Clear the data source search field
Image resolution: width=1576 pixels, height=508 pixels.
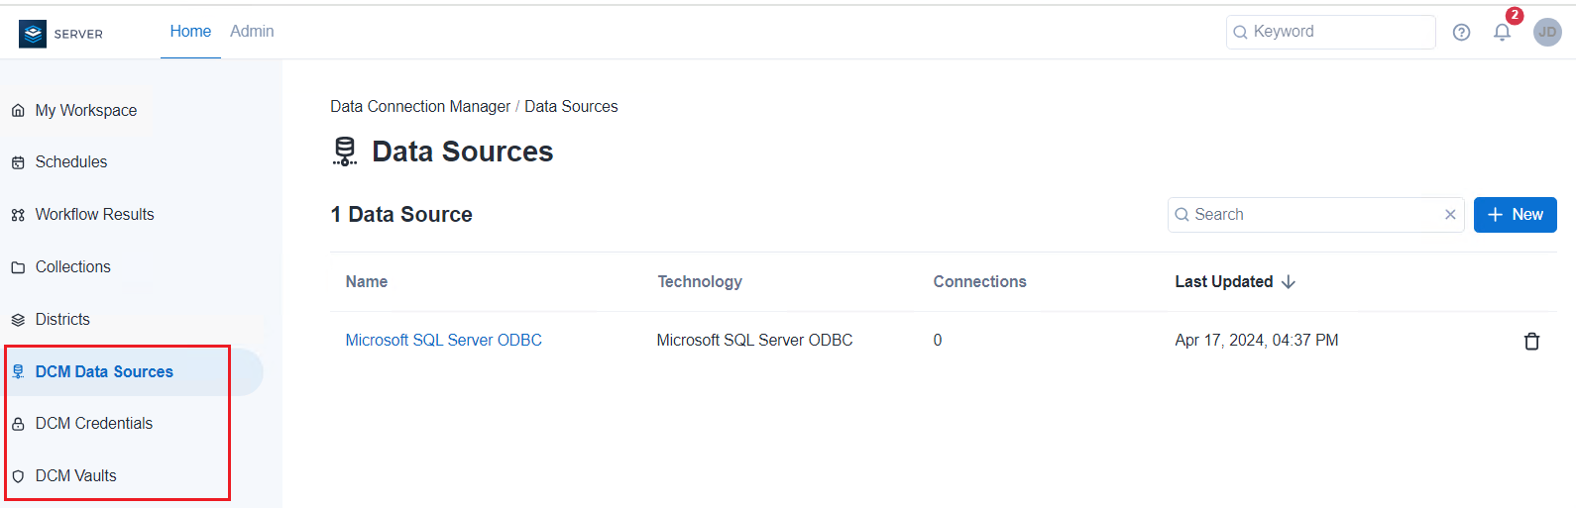tap(1450, 215)
